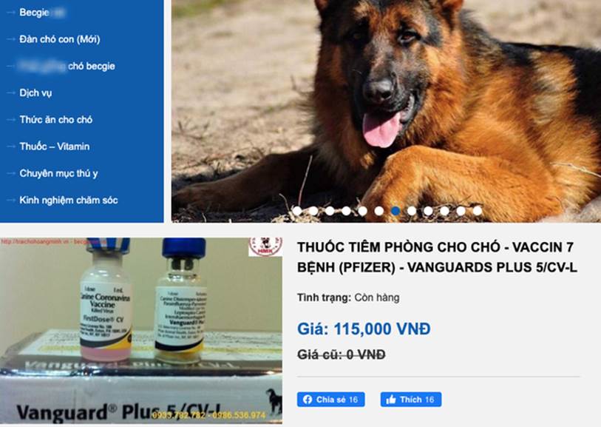
Task: Open the Vanguard vaccine product photo
Action: [x=141, y=331]
